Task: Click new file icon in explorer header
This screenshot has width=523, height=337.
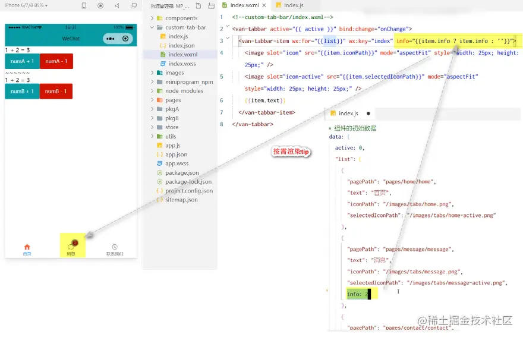Action: [x=198, y=6]
